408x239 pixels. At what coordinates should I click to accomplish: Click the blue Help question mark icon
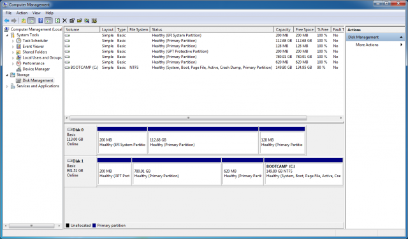(x=40, y=20)
